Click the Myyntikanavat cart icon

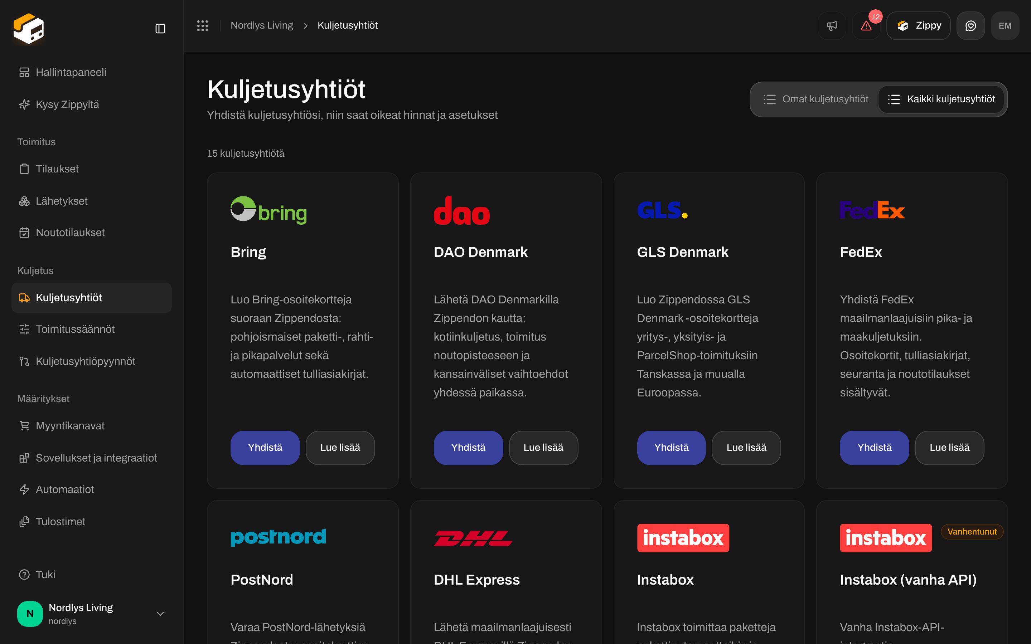pos(24,426)
